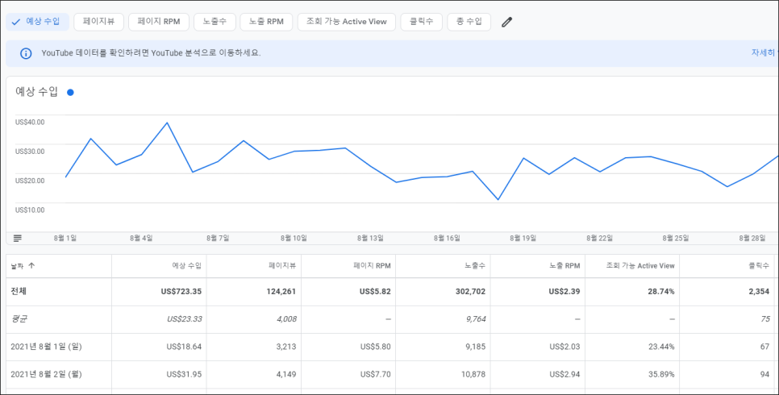The height and width of the screenshot is (395, 779).
Task: Sort by 페이지 RPM column header
Action: (x=372, y=266)
